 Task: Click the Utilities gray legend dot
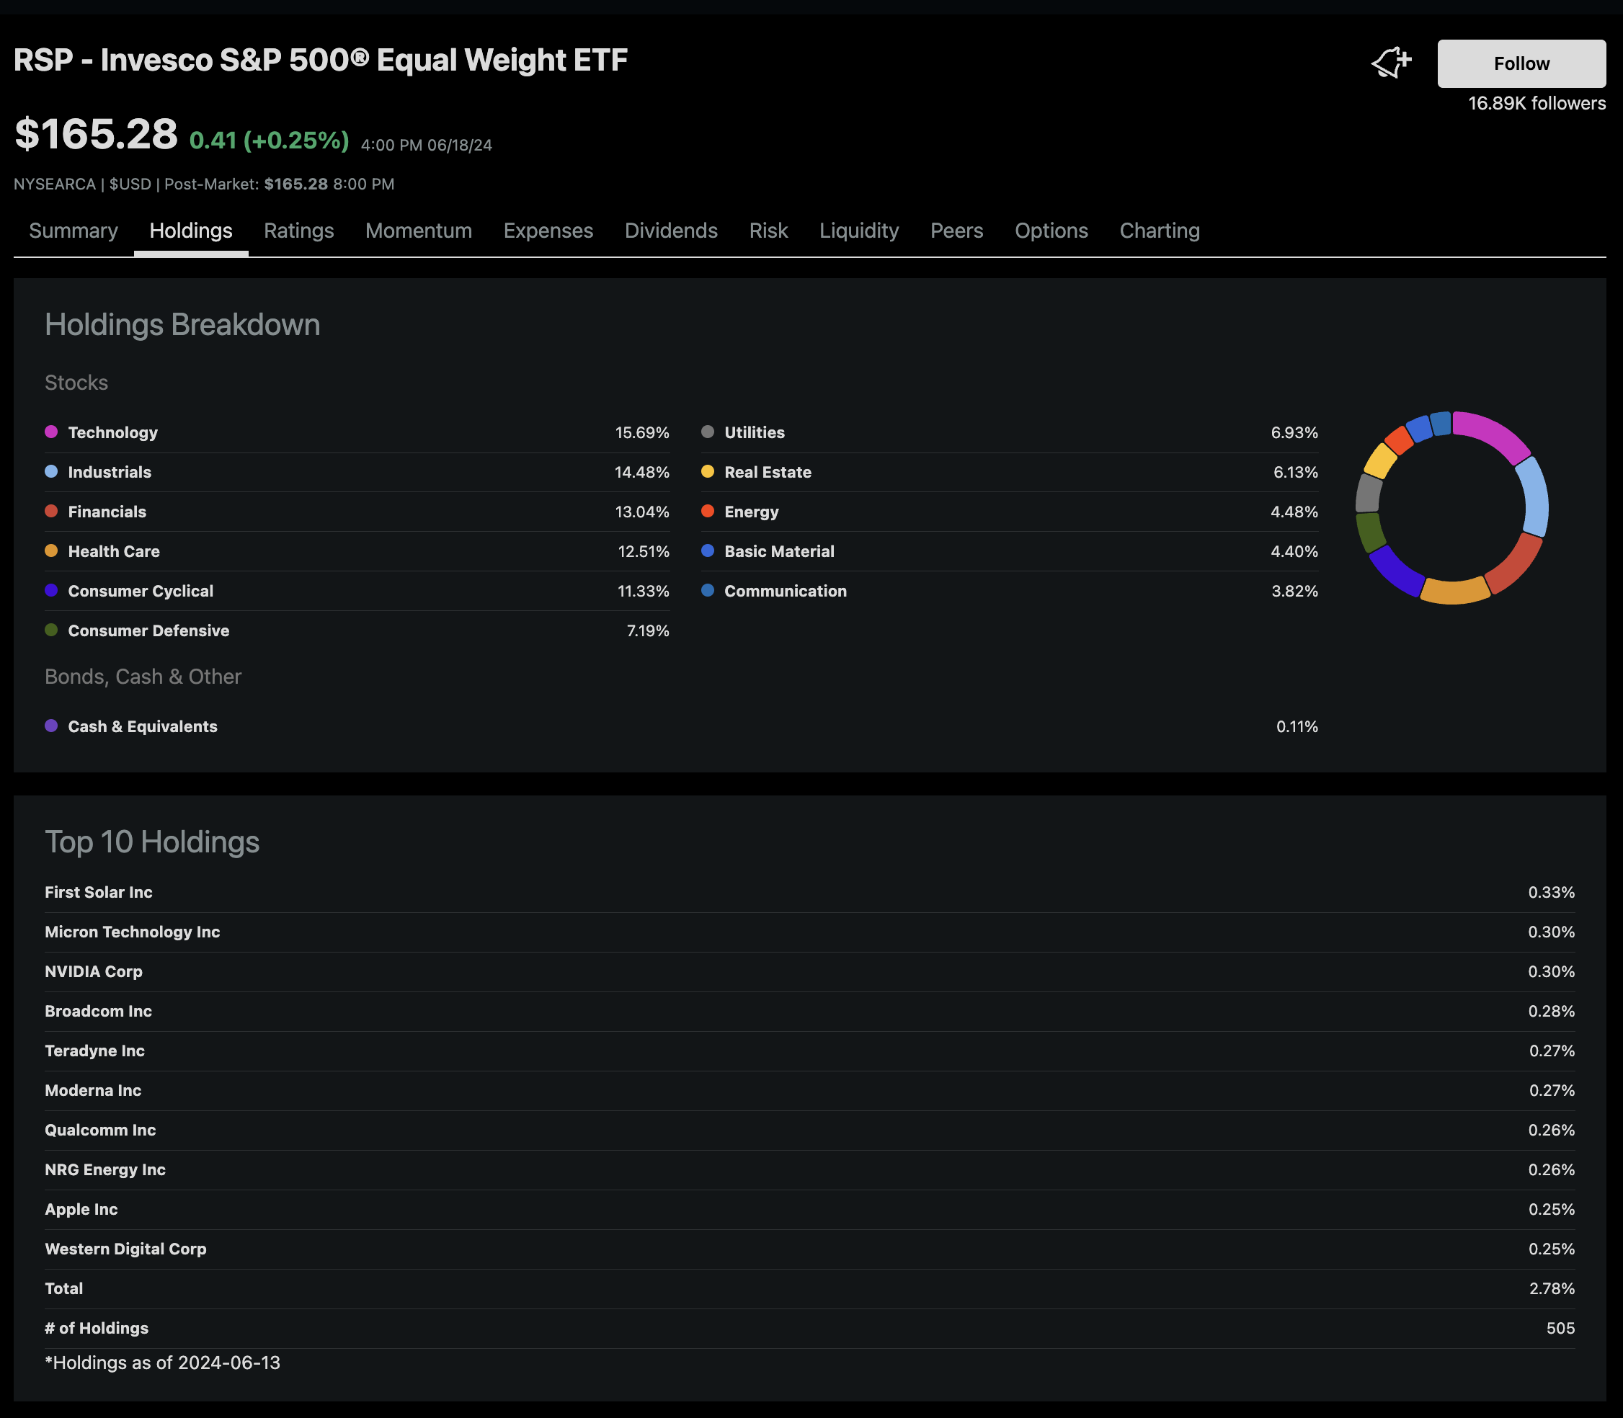tap(708, 432)
